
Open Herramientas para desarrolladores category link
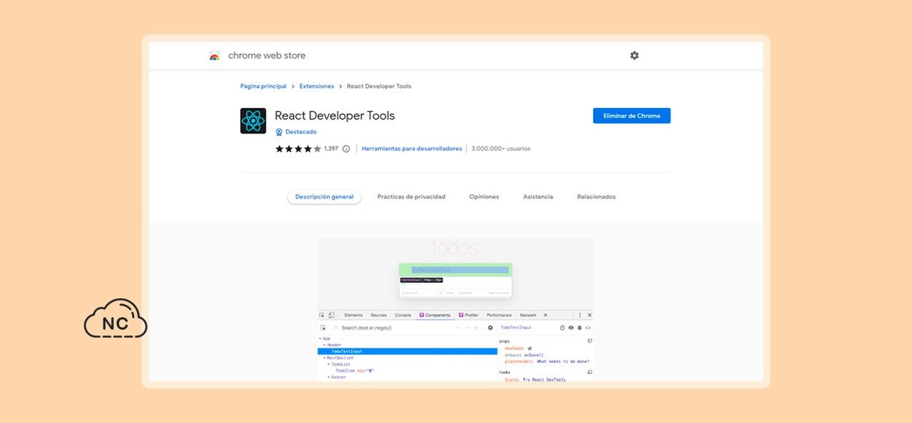tap(411, 149)
